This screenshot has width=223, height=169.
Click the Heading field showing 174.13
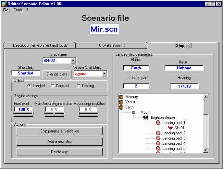coord(184,86)
